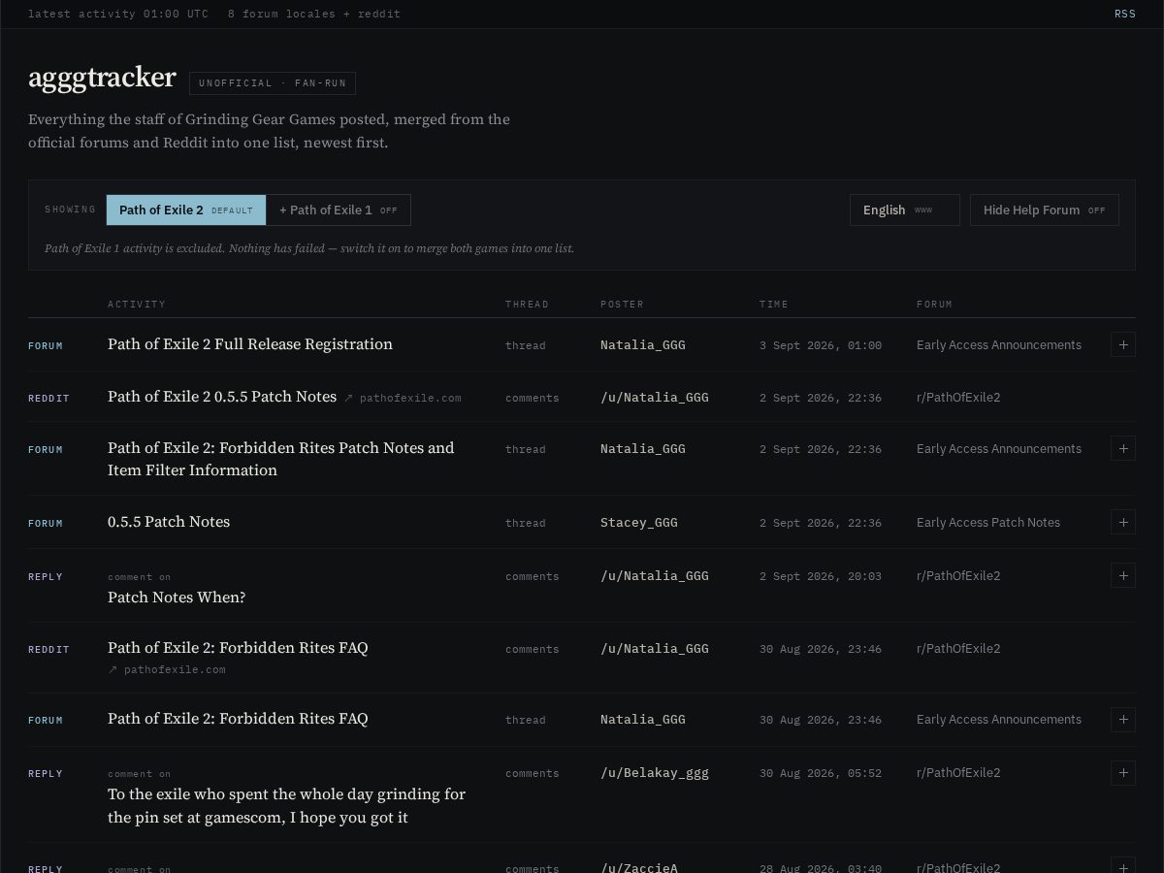This screenshot has height=873, width=1164.
Task: Open the 0.5.5 Patch Notes forum post
Action: pyautogui.click(x=169, y=522)
